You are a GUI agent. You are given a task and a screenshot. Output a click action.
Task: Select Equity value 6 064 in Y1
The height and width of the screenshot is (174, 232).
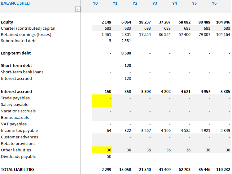[x=126, y=22]
